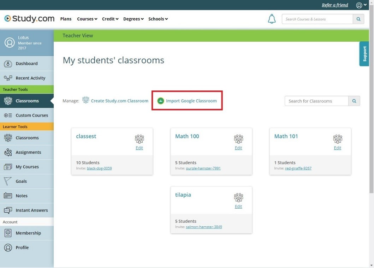
Task: Open the notifications bell
Action: click(272, 19)
